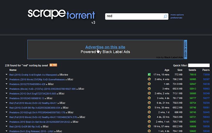Click seeds count 58995
This screenshot has height=133, width=212.
point(193,79)
